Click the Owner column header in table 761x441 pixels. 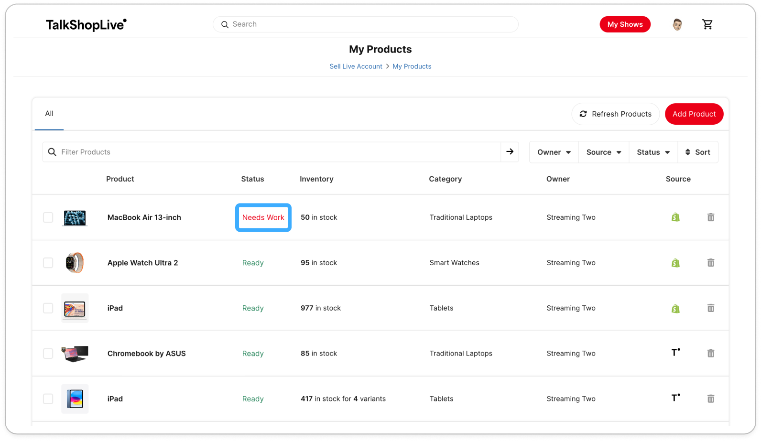tap(558, 179)
